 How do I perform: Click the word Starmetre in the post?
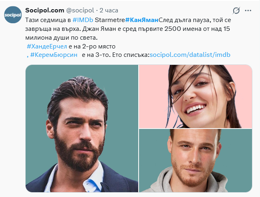point(110,20)
